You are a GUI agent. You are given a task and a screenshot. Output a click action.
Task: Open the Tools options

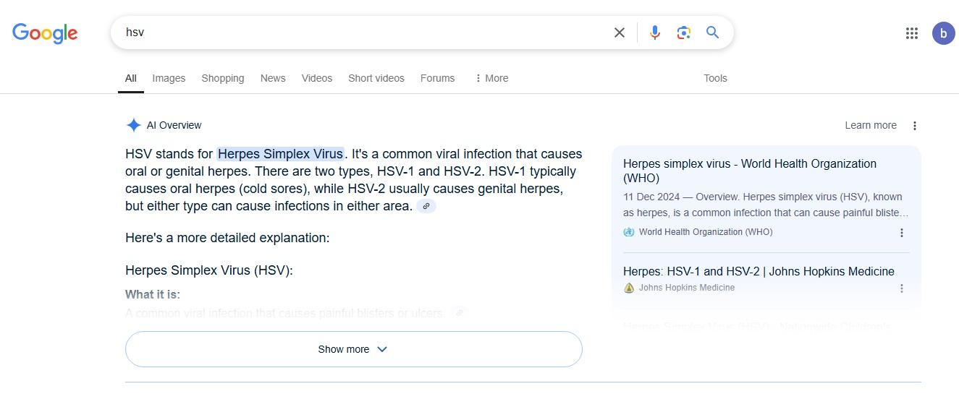pos(715,78)
